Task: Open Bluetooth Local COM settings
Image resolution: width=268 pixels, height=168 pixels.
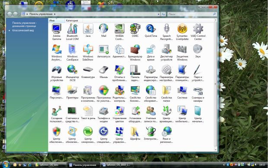Action: pos(72,32)
